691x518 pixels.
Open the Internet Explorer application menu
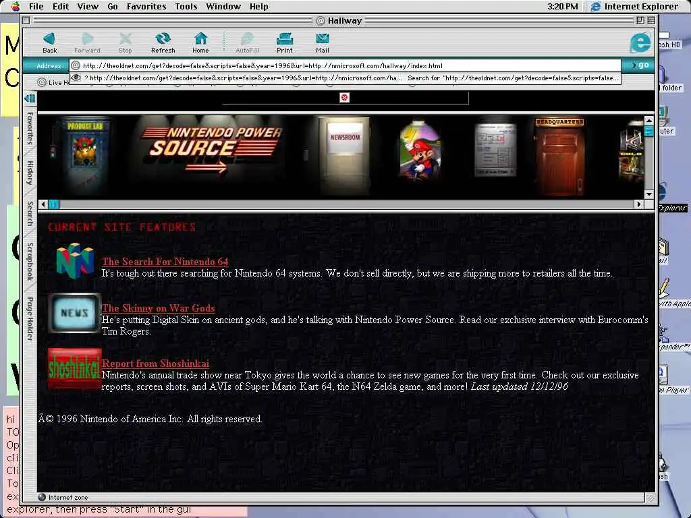click(x=634, y=6)
